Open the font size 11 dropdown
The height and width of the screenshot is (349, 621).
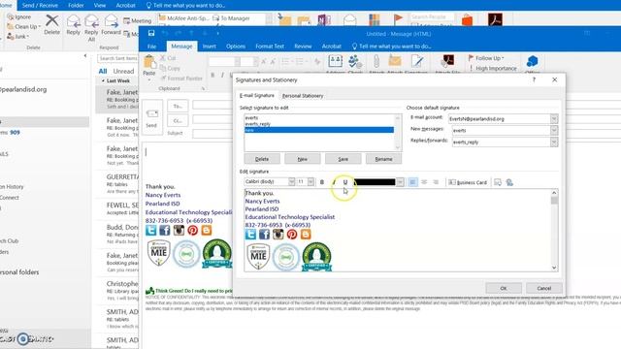point(310,181)
